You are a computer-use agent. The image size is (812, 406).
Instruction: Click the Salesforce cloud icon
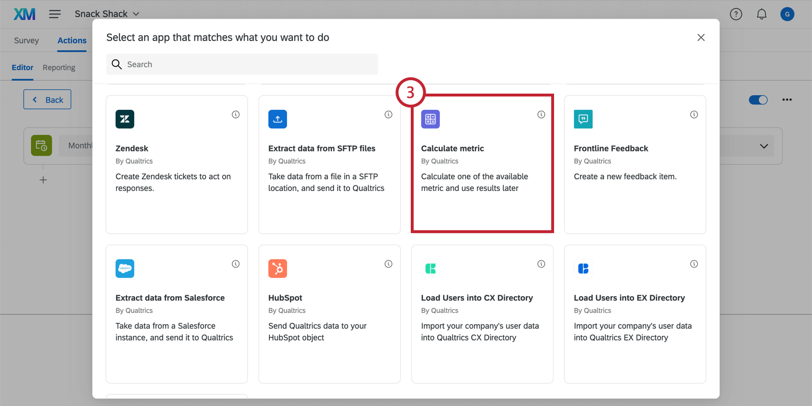coord(125,268)
